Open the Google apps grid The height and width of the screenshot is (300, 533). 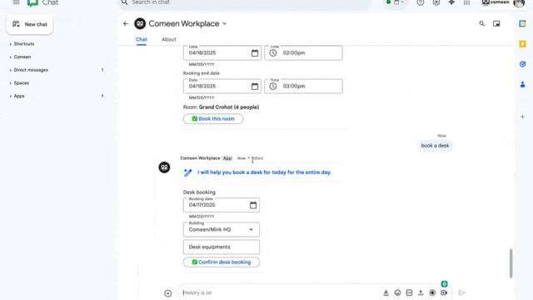466,2
